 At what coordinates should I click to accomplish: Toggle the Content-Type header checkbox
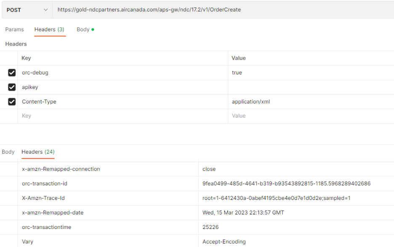click(x=12, y=102)
